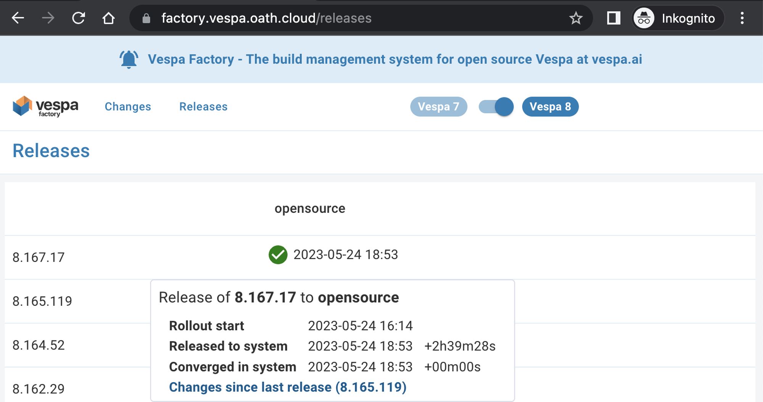Click the Released to system label
Viewport: 763px width, 402px height.
[228, 346]
